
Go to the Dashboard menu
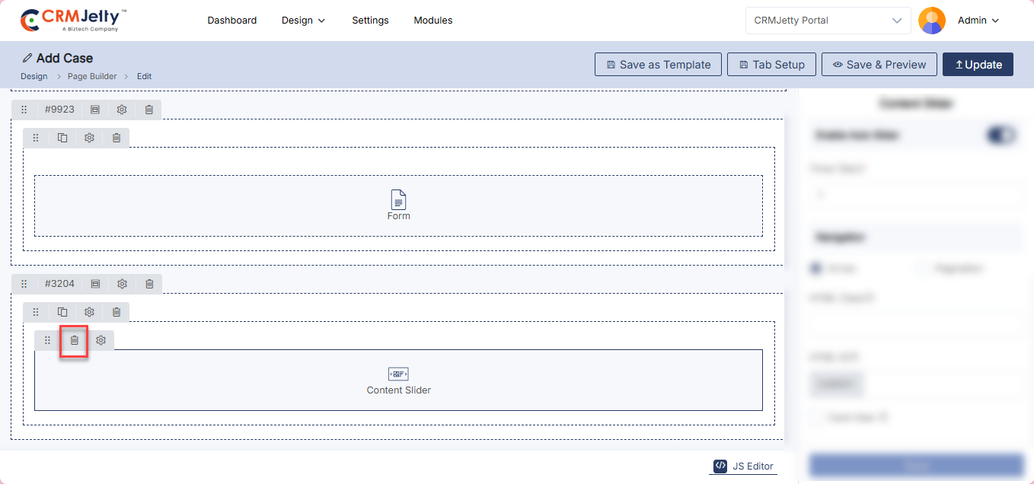click(x=231, y=21)
